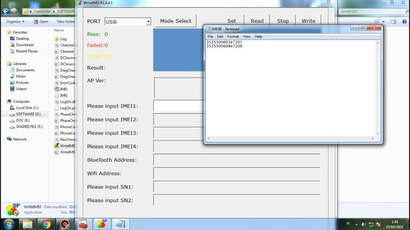The image size is (410, 230).
Task: Select Favorites in navigation pane
Action: coord(20,32)
